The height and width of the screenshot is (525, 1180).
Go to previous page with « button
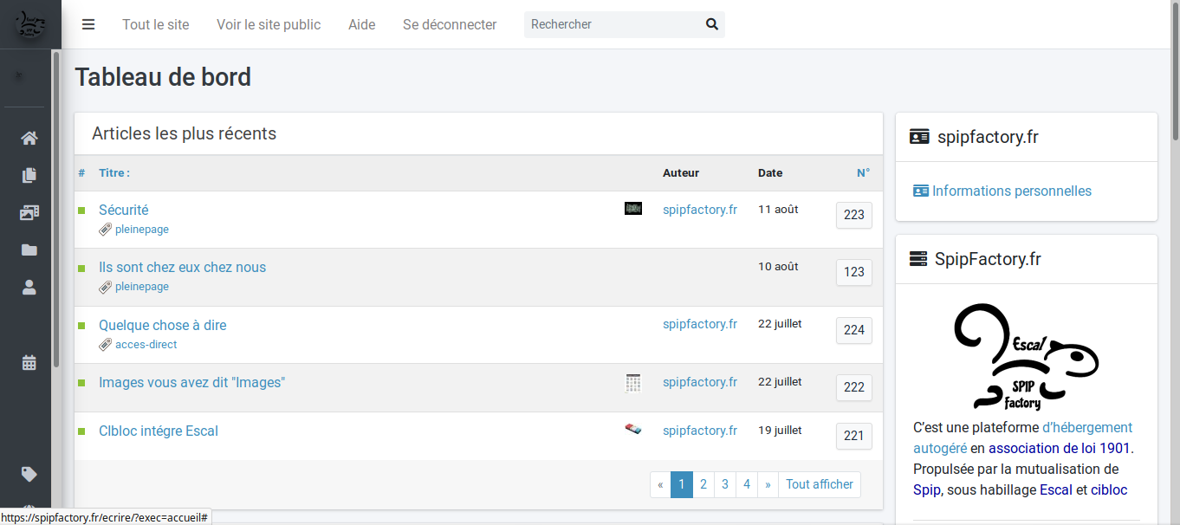point(660,484)
